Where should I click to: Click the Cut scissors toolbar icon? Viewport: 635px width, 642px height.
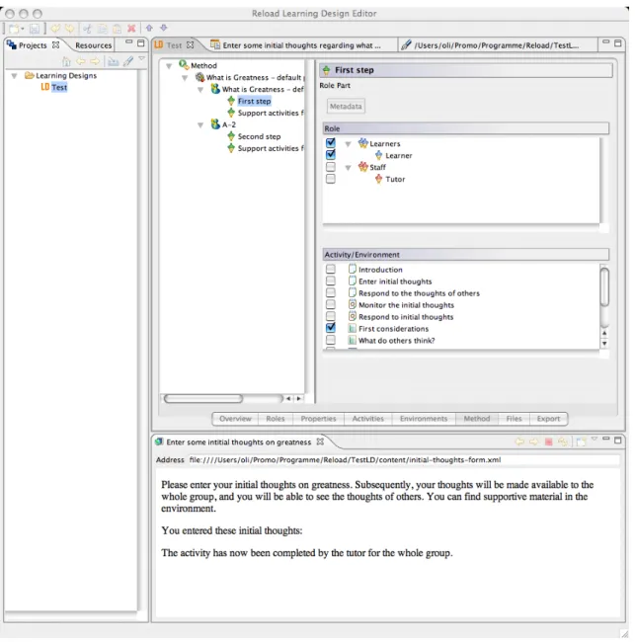(87, 29)
